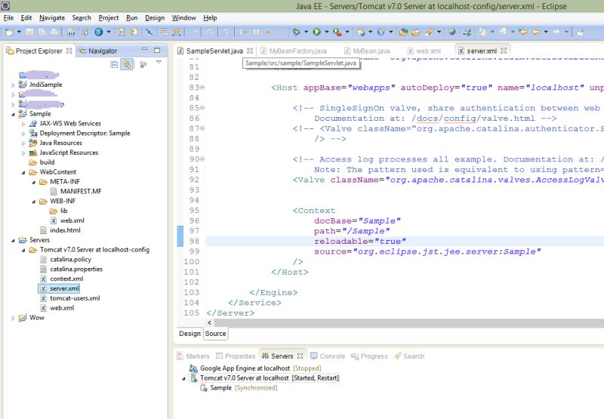Switch to the MyBeanFactory.java editor tab

pyautogui.click(x=294, y=51)
